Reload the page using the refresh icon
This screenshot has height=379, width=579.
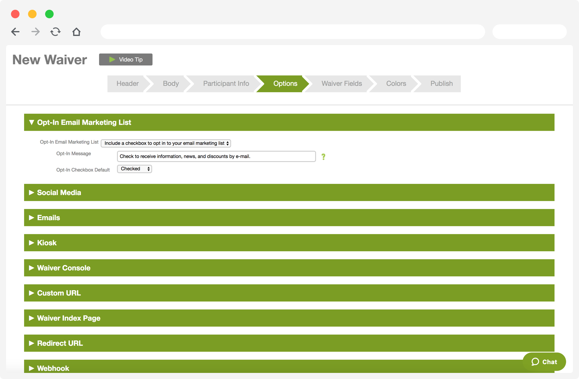55,32
